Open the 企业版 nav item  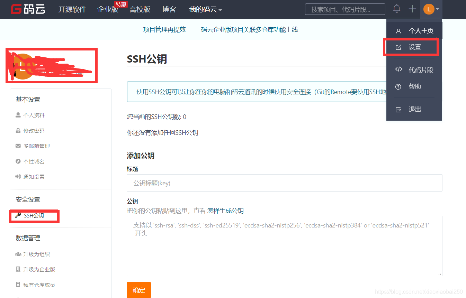tap(108, 9)
